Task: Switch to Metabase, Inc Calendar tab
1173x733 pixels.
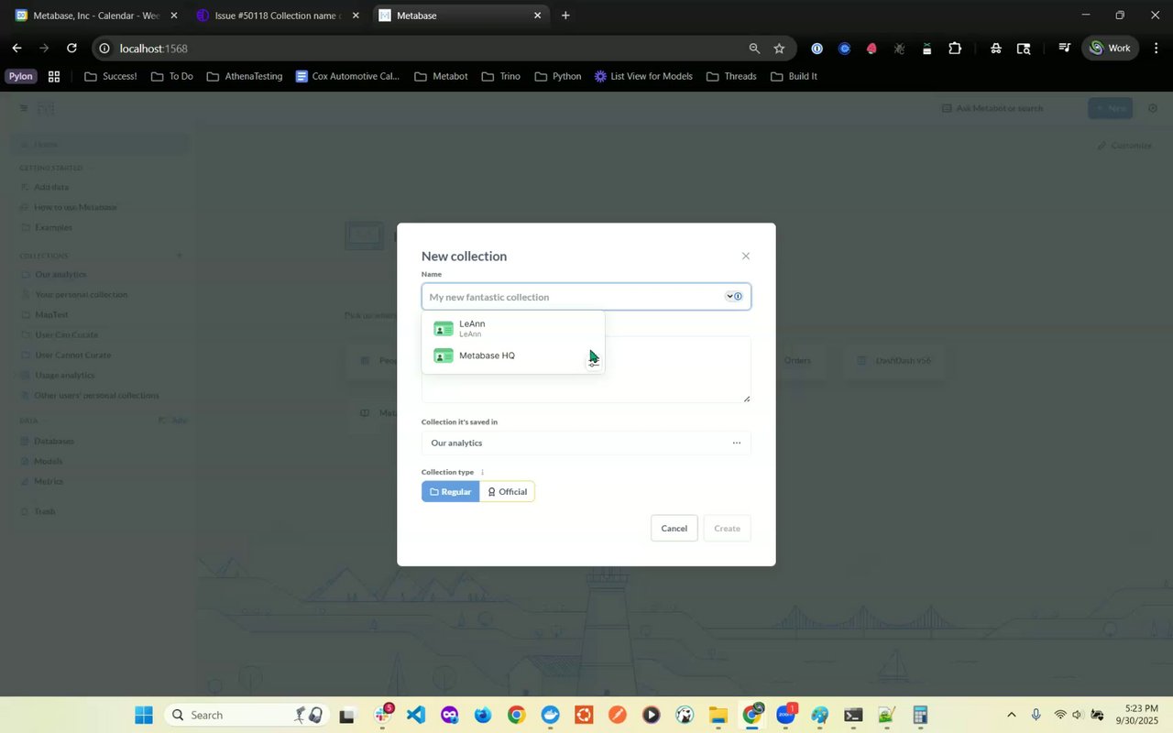Action: (x=96, y=16)
